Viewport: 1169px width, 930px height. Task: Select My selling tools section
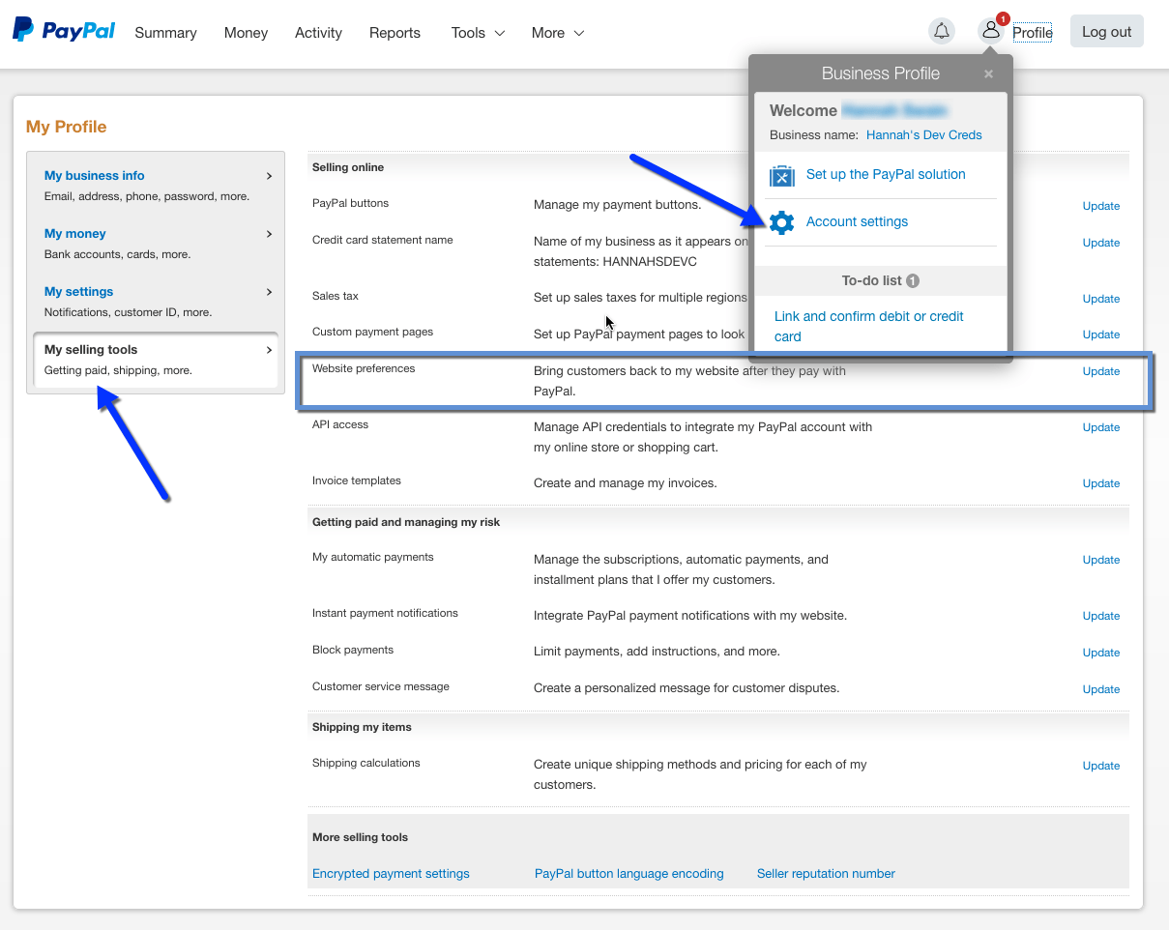(x=156, y=360)
